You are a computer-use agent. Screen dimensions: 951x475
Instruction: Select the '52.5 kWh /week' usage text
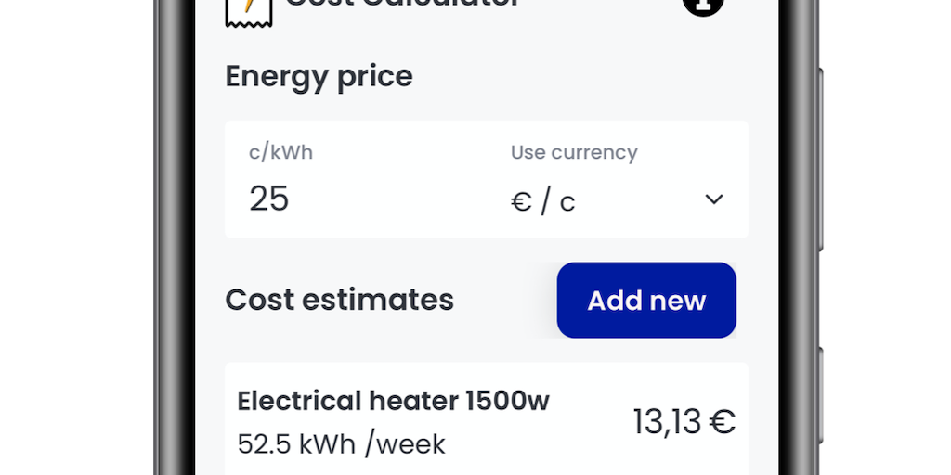341,443
